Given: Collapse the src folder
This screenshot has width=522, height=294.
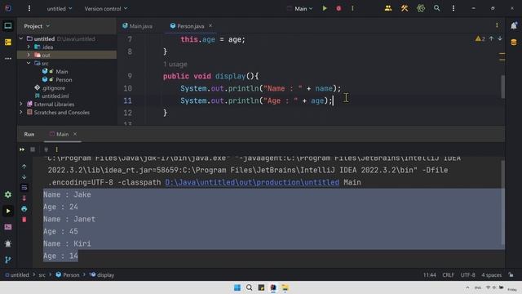Looking at the screenshot, I should (x=29, y=63).
